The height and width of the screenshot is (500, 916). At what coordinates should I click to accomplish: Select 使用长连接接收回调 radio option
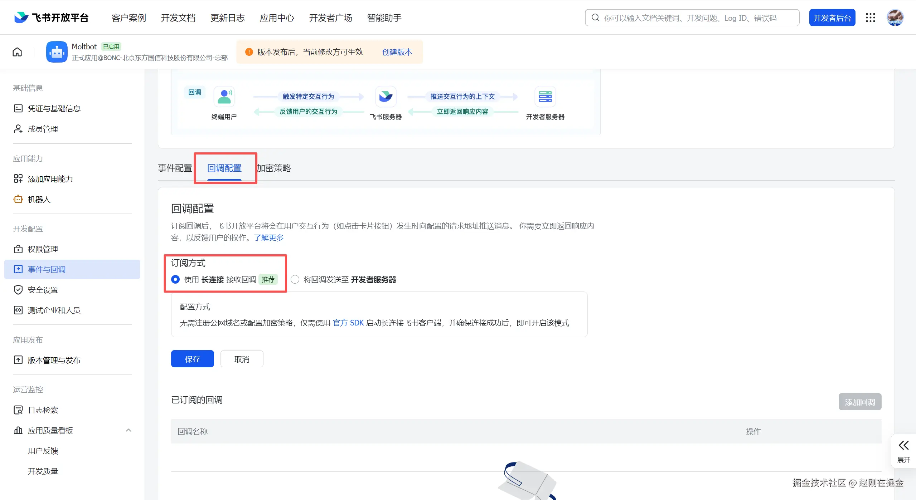[175, 280]
